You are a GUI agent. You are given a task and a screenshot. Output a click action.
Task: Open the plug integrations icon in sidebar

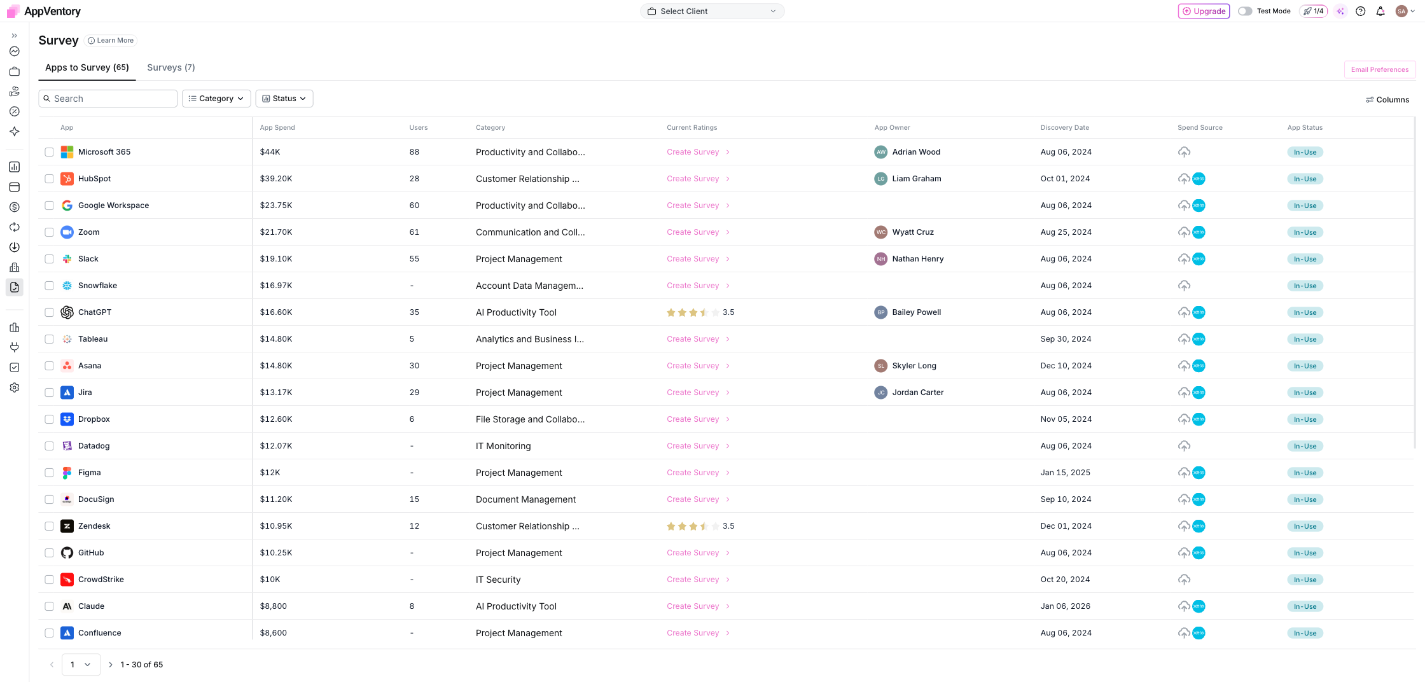pyautogui.click(x=14, y=347)
